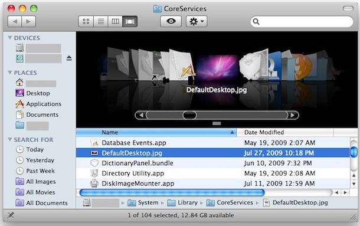The height and width of the screenshot is (226, 360).
Task: Open Quick Look with the eye button
Action: [x=171, y=21]
